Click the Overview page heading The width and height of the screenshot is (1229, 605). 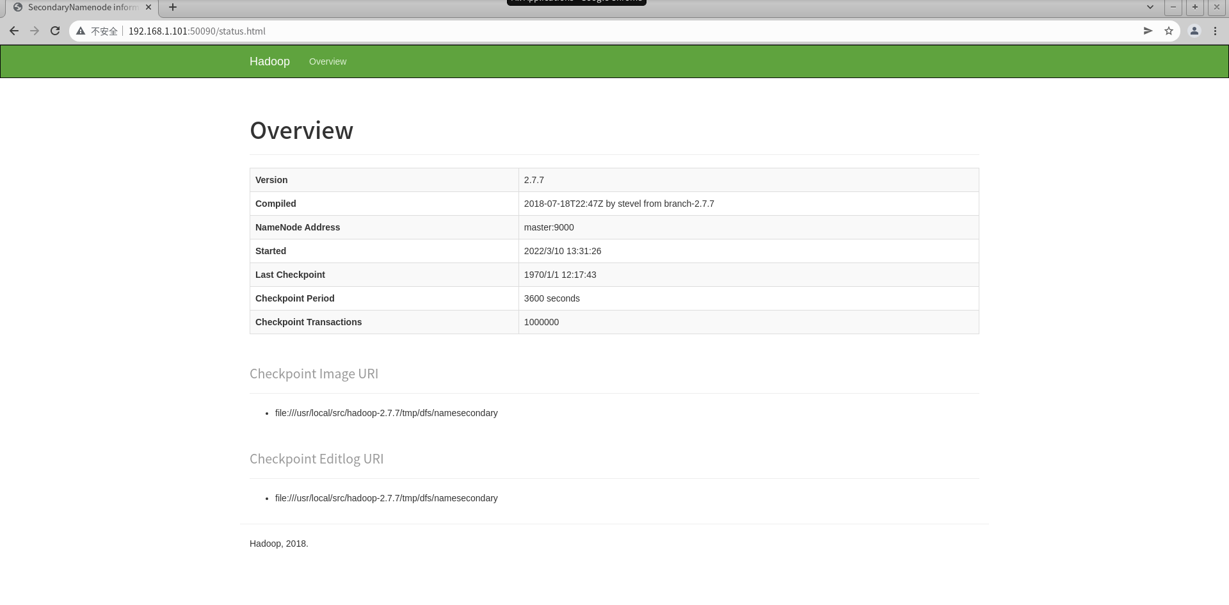point(301,130)
